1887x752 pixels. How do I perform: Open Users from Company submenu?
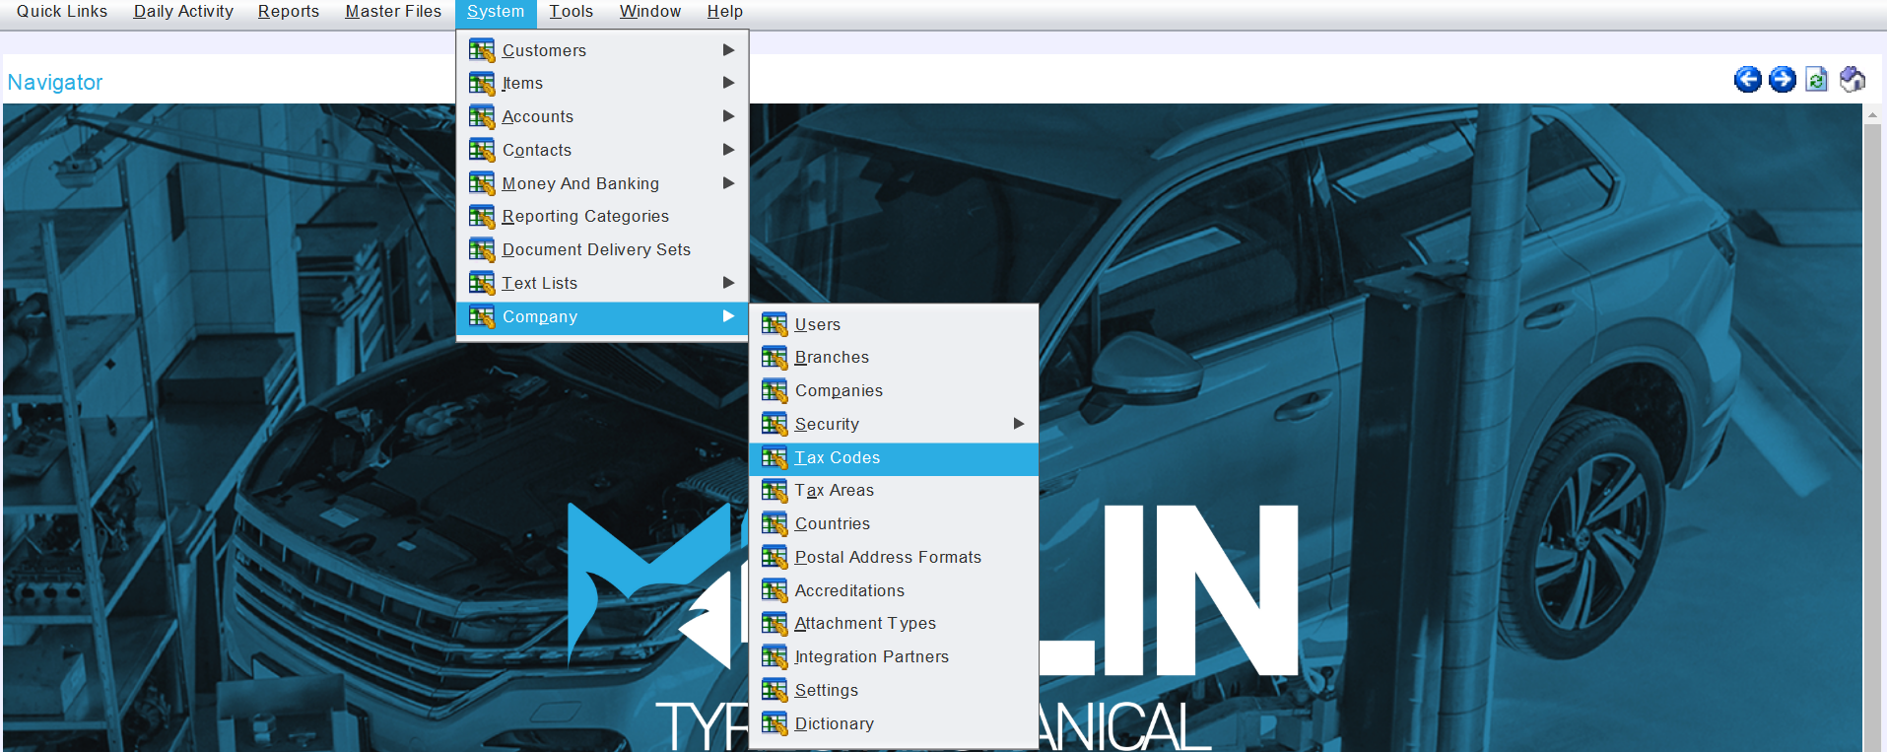(894, 324)
